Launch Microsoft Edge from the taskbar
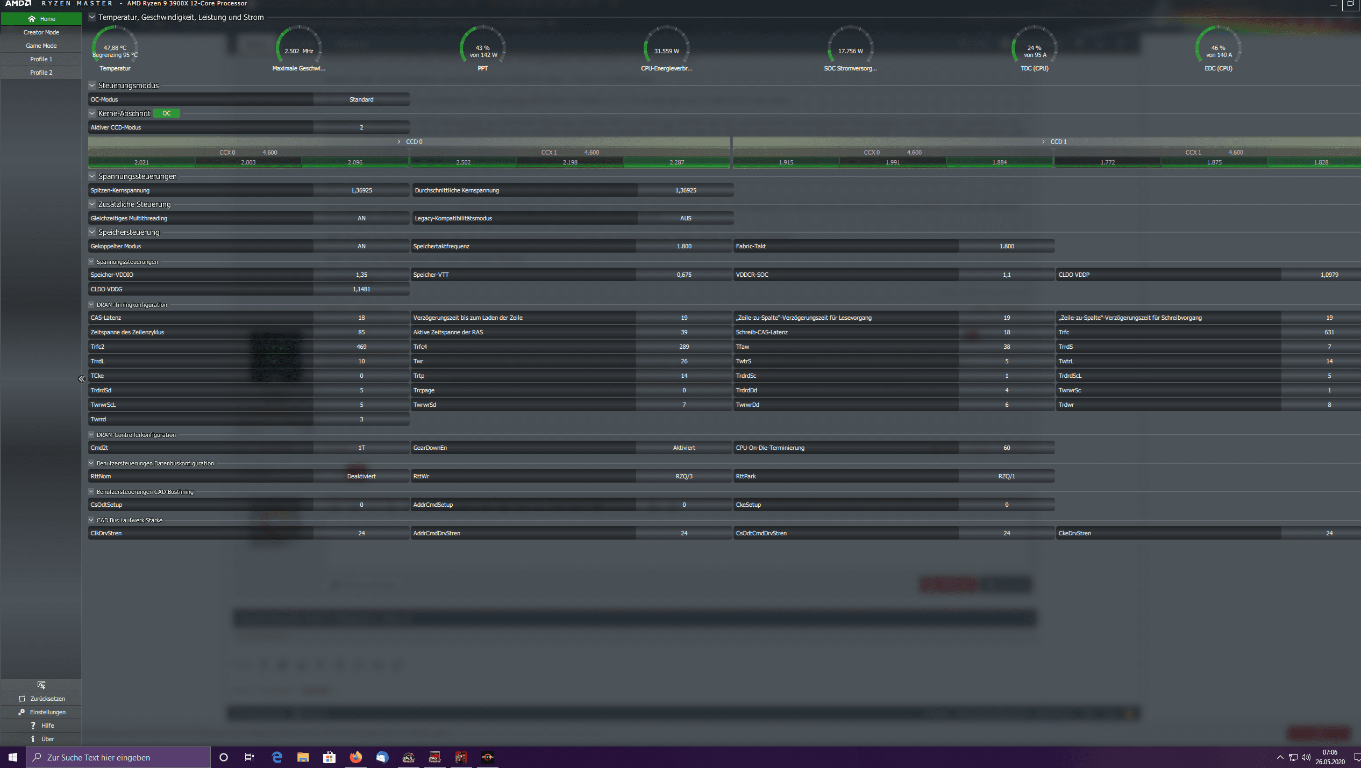The image size is (1361, 768). pyautogui.click(x=277, y=757)
